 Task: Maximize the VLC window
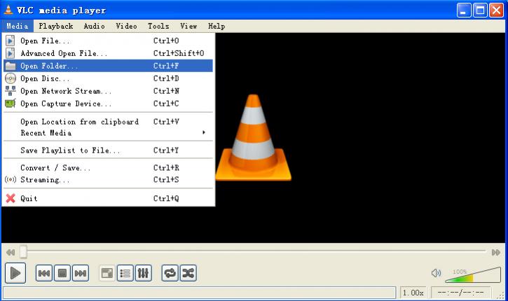pyautogui.click(x=480, y=10)
